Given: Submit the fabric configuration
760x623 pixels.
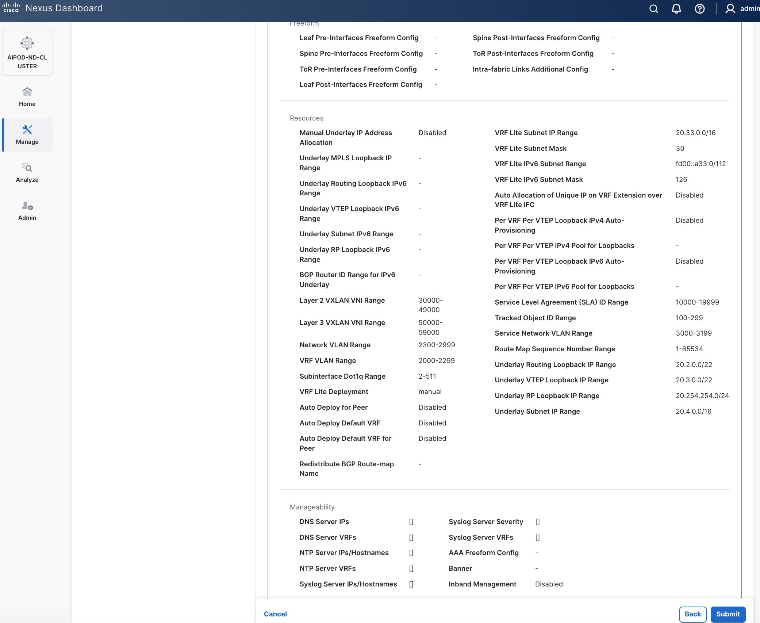Looking at the screenshot, I should pos(728,614).
